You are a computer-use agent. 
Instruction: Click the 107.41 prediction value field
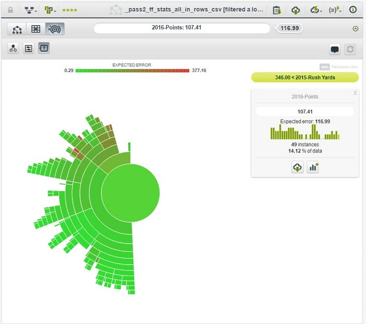point(305,112)
